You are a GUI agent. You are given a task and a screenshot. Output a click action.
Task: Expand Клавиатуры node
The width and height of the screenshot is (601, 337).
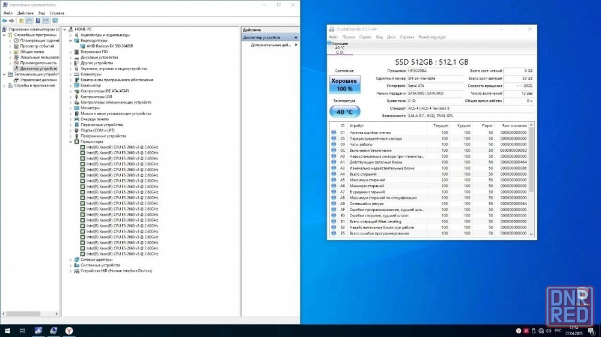(71, 74)
